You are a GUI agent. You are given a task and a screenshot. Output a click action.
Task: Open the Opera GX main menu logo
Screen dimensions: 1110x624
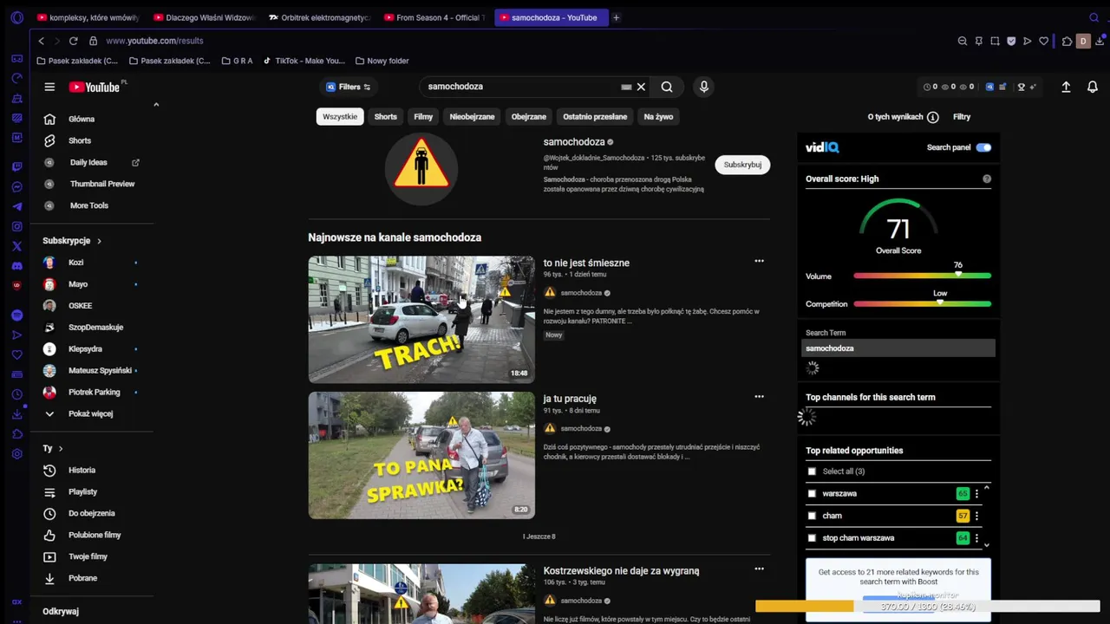[x=16, y=17]
